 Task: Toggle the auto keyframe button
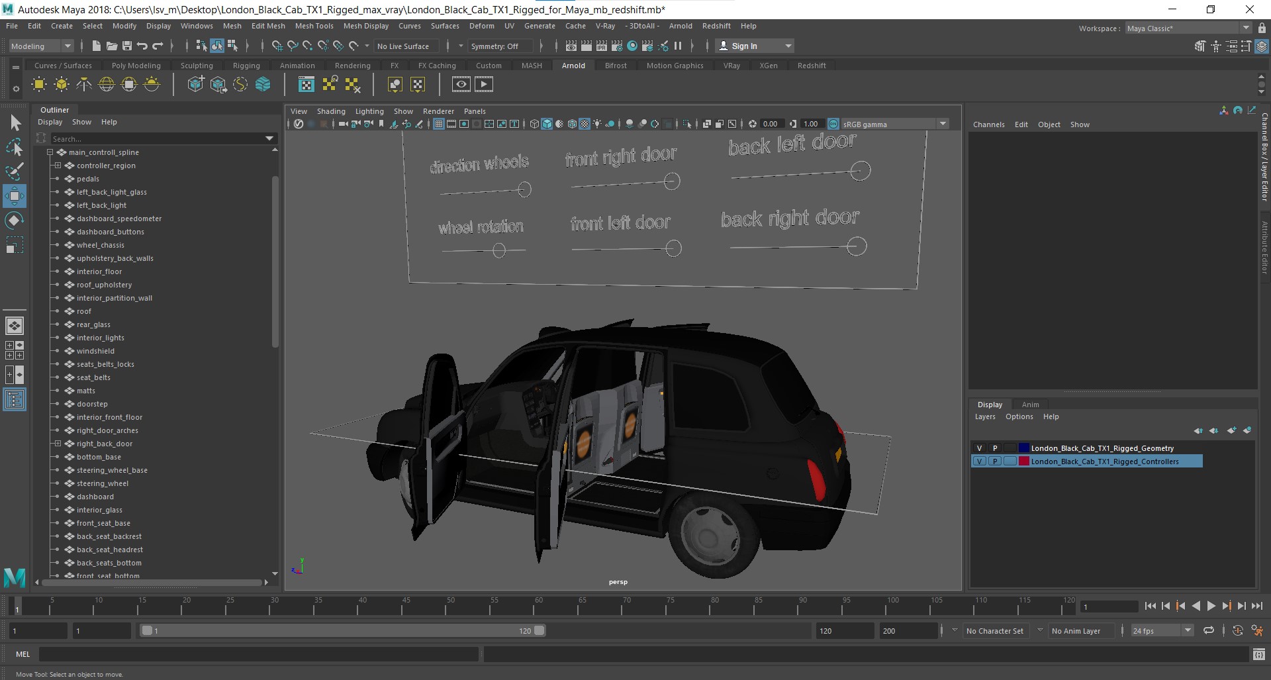pyautogui.click(x=1237, y=630)
